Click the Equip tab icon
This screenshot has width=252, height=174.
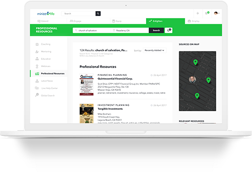(x=114, y=21)
